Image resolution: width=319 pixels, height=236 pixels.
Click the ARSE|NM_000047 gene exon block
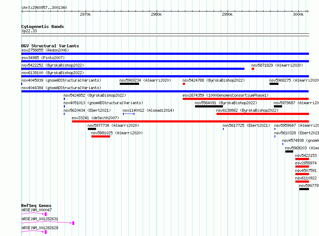[x=46, y=214]
